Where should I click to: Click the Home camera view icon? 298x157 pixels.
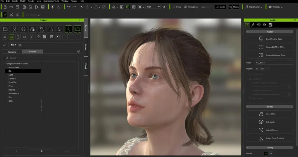coord(114,7)
